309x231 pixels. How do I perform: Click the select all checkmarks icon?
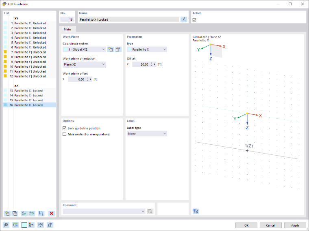(24, 213)
